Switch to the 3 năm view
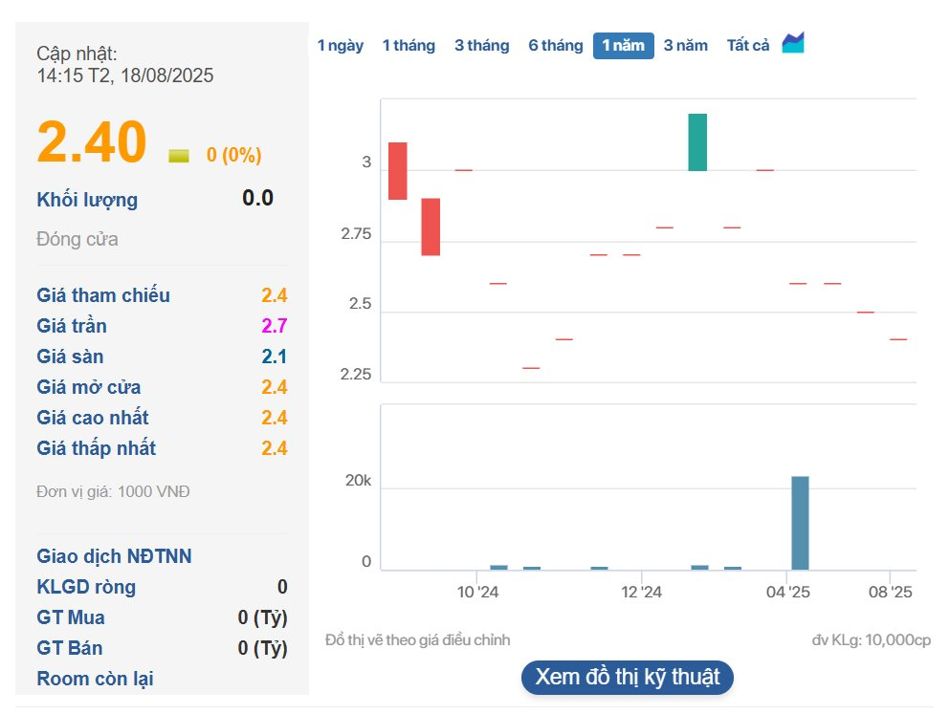Screen dimensions: 950x714 tap(686, 46)
